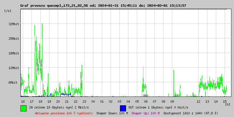Click the purple 'Shaper Up: 100 M' text
234x117 pixels.
click(145, 113)
